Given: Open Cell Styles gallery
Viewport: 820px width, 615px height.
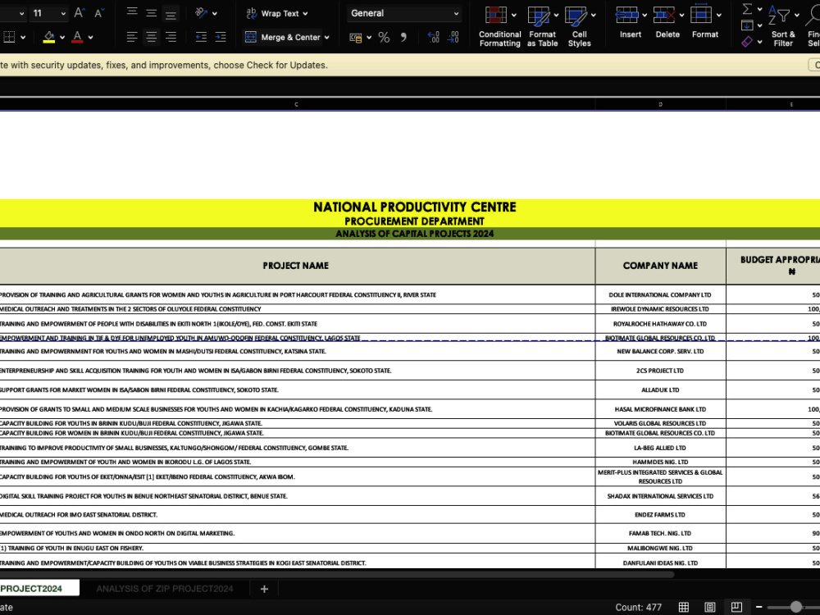Looking at the screenshot, I should (580, 27).
